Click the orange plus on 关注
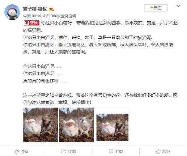Image resolution: width=187 pixels, height=156 pixels. 152,8
